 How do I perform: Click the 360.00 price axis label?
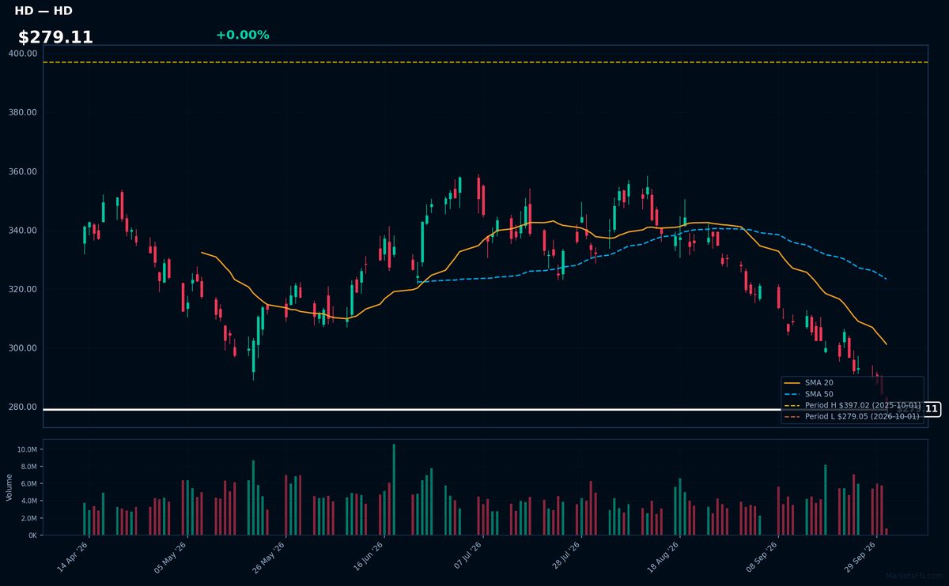[x=23, y=171]
